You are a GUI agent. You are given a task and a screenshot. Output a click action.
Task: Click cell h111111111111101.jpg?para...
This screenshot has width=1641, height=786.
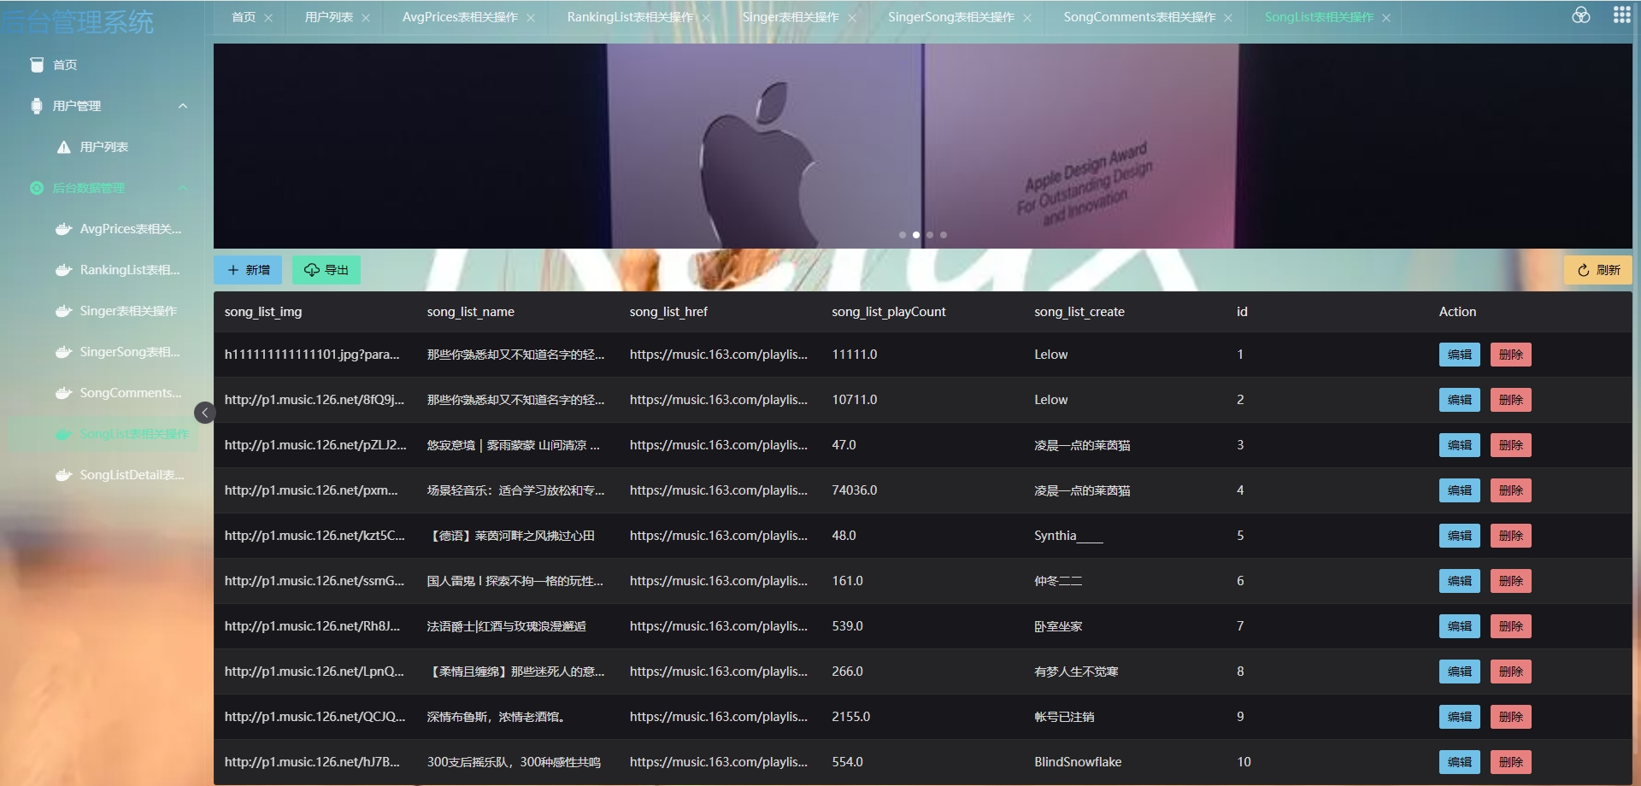tap(312, 355)
